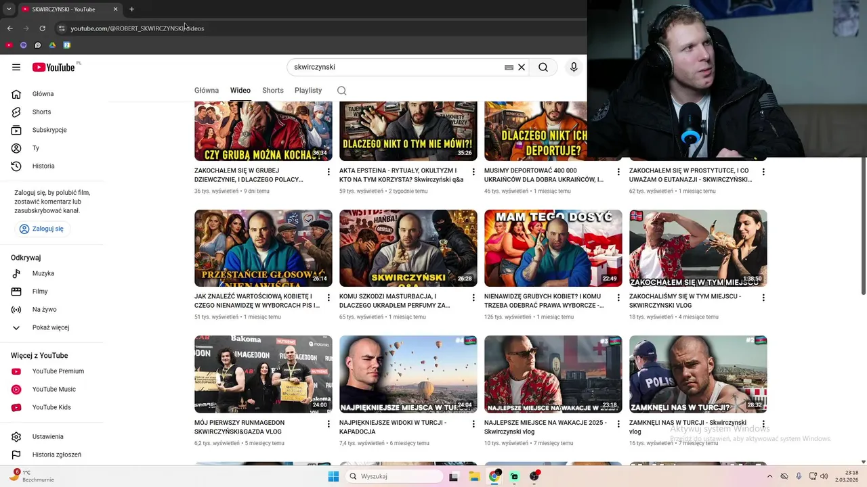Open the crab vlog 1:38:50 thumbnail
This screenshot has height=487, width=867.
(x=698, y=248)
